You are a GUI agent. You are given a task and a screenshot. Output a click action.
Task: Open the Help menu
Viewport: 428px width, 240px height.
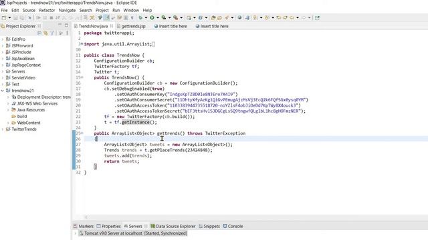click(147, 10)
